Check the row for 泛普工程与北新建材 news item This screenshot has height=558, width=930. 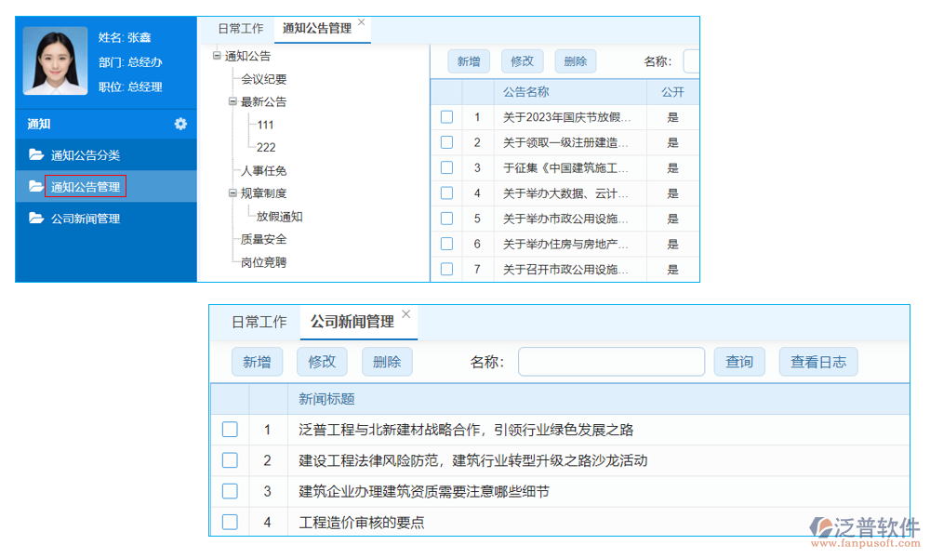230,430
